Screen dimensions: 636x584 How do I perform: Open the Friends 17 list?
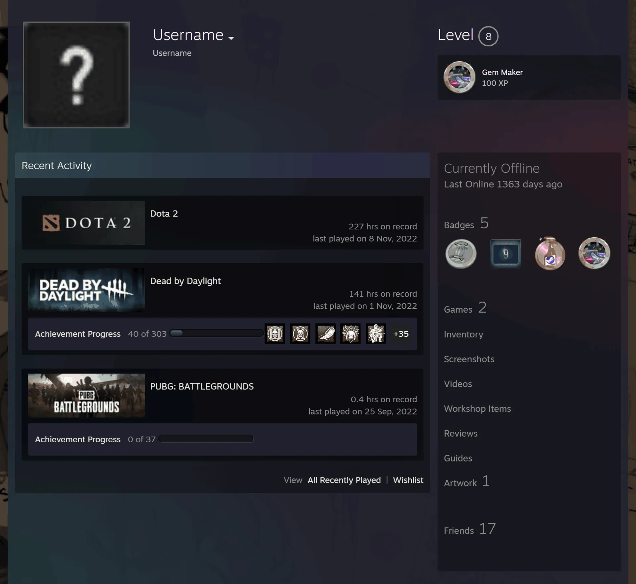[x=470, y=529]
